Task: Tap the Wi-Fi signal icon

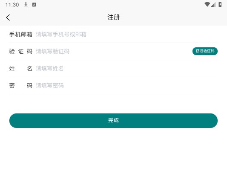Action: [x=207, y=5]
